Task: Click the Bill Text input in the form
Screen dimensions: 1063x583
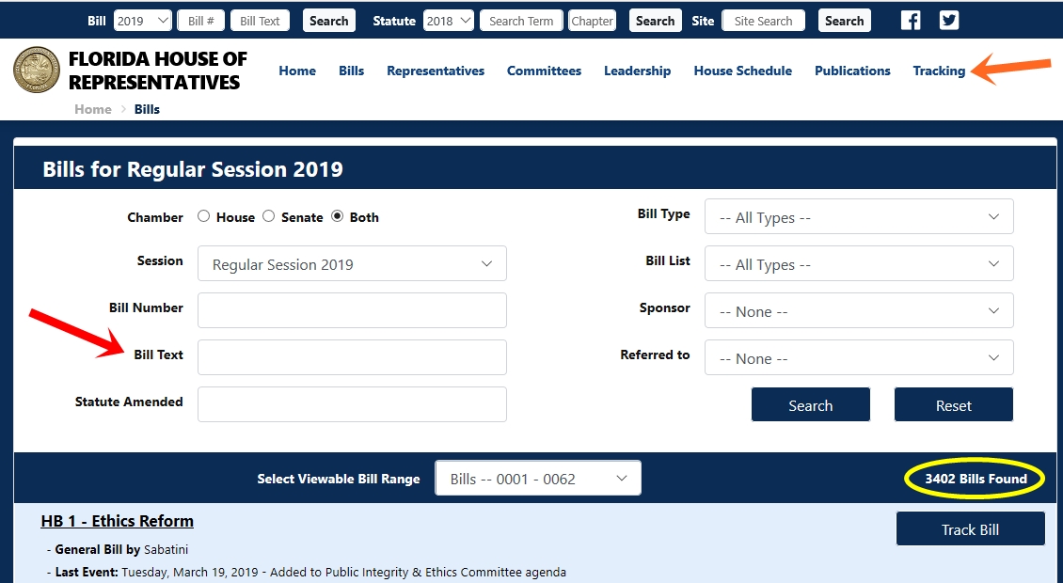Action: 352,356
